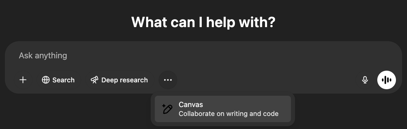Start dictation with the microphone icon
Screen dimensions: 407x129
click(365, 80)
